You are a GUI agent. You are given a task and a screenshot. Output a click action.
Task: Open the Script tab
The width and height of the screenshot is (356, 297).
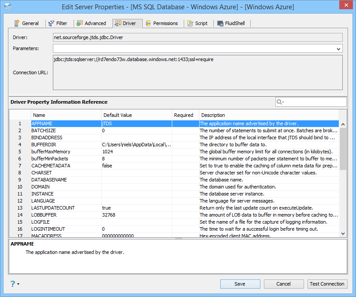[x=197, y=23]
